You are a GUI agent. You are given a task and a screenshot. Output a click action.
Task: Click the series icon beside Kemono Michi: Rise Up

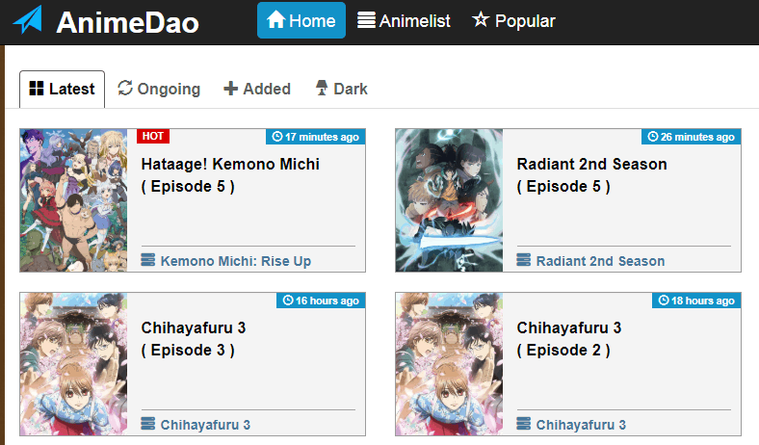[x=148, y=260]
